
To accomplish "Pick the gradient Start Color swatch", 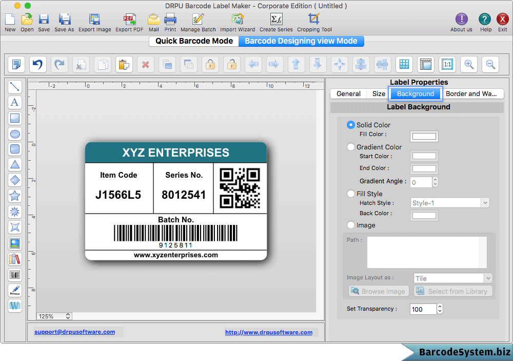I will coord(424,156).
